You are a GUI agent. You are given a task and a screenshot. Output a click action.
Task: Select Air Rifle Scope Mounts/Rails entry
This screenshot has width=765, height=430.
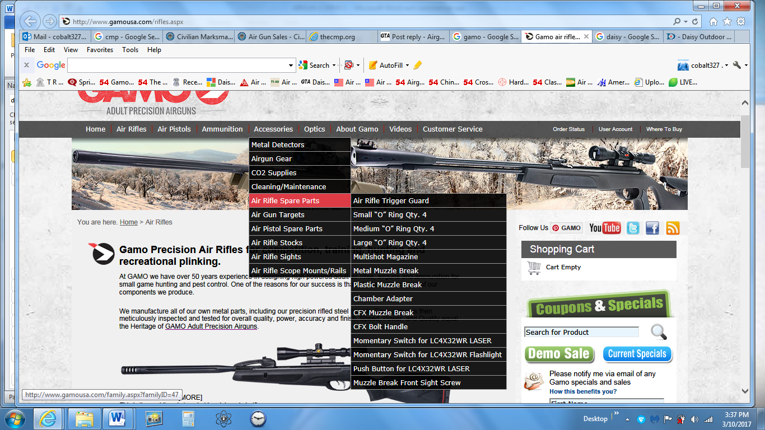click(300, 270)
